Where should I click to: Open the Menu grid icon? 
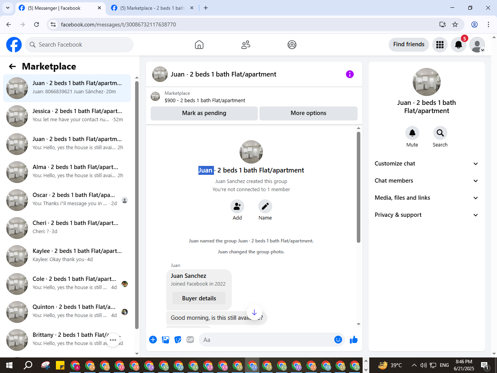click(x=440, y=45)
